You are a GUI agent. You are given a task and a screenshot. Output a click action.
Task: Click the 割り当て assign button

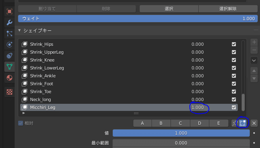coord(47,9)
